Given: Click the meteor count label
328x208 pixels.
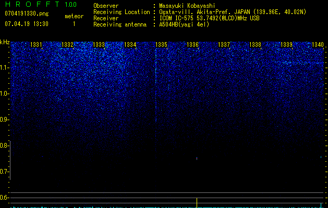Looking at the screenshot, I should coord(74,16).
